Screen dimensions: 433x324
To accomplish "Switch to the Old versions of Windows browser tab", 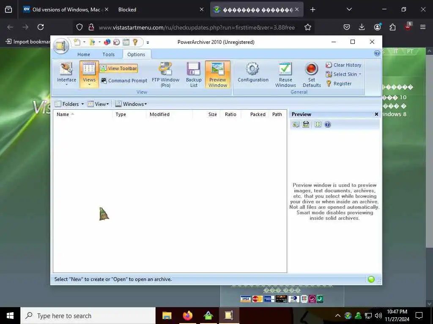I will (66, 9).
